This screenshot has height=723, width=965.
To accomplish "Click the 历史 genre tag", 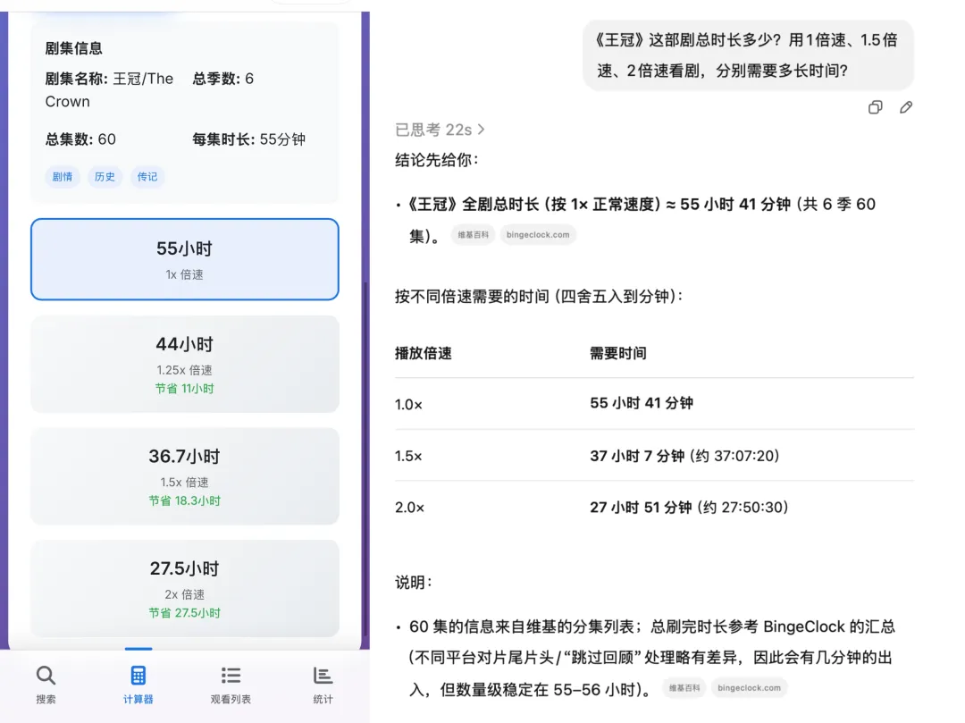I will pos(105,176).
